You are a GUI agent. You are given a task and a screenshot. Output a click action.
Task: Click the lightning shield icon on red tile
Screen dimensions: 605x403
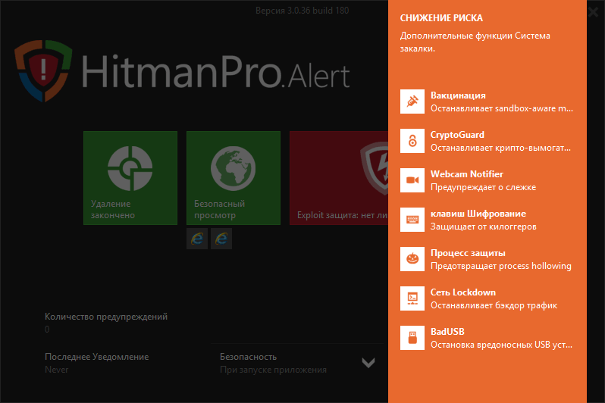375,167
